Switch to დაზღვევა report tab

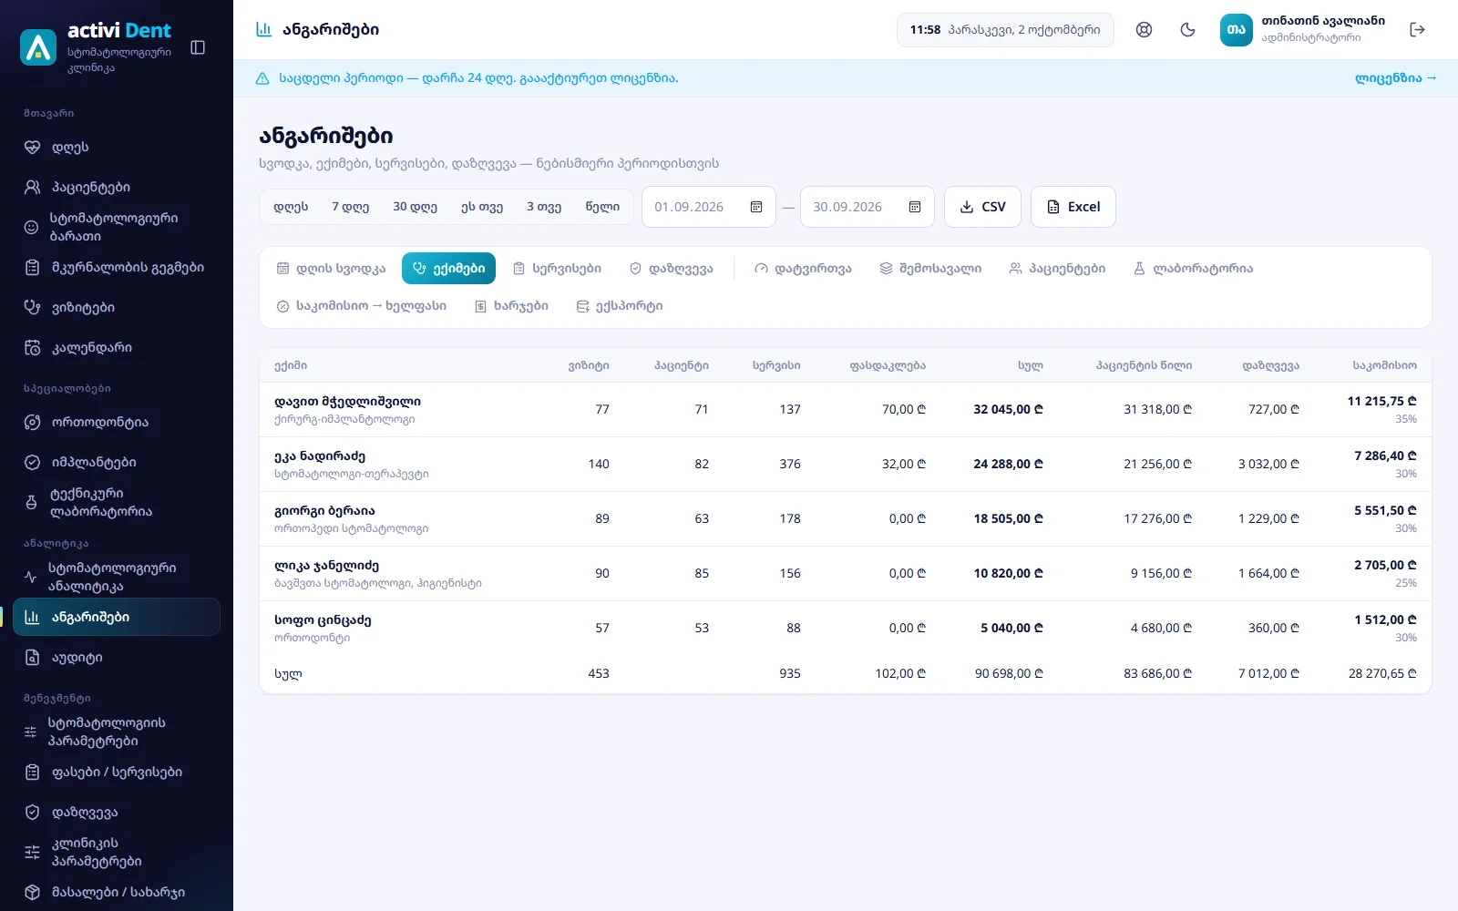click(x=672, y=269)
